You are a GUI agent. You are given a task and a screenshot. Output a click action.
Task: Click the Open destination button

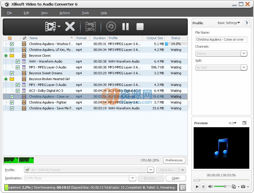click(x=176, y=178)
